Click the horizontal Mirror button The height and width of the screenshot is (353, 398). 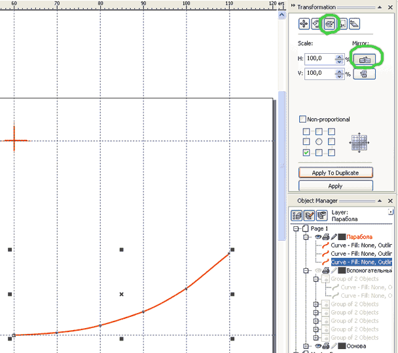[364, 59]
